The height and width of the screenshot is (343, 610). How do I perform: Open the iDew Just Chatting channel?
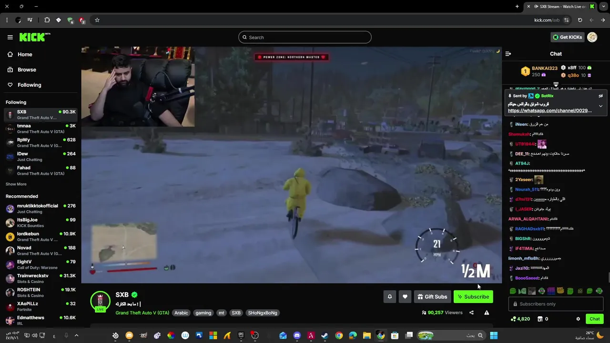click(41, 157)
